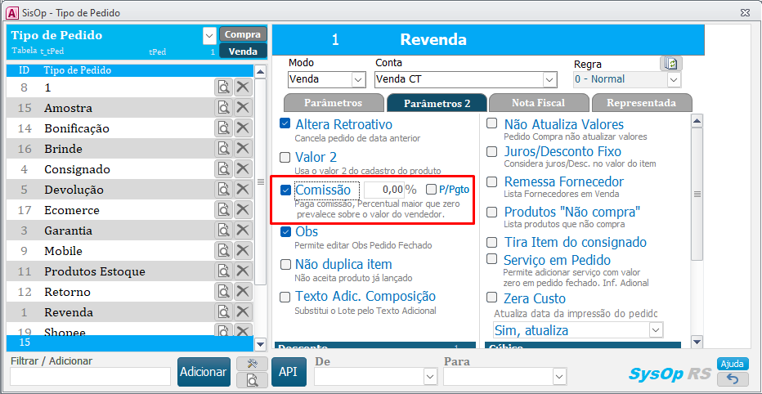
Task: Open details icon for the Amostra row
Action: coord(223,108)
